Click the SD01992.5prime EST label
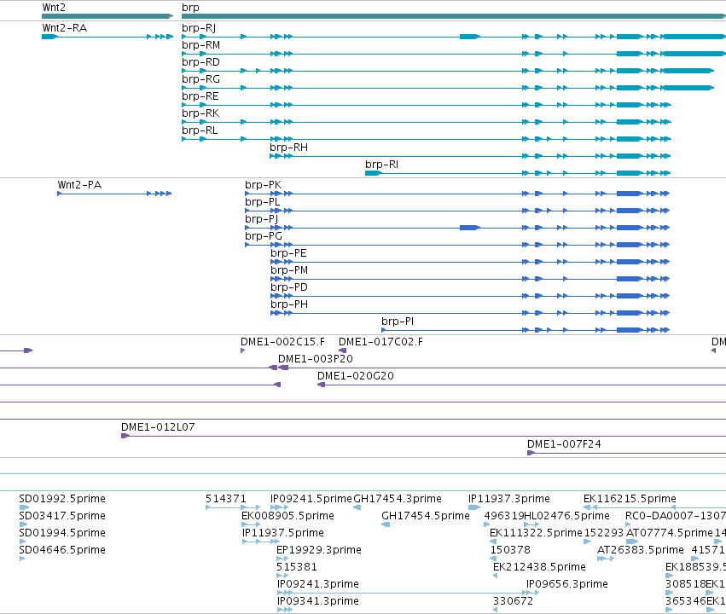Viewport: 726px width, 614px height. click(x=62, y=499)
